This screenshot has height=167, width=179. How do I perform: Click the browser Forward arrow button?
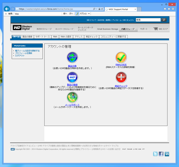12,9
